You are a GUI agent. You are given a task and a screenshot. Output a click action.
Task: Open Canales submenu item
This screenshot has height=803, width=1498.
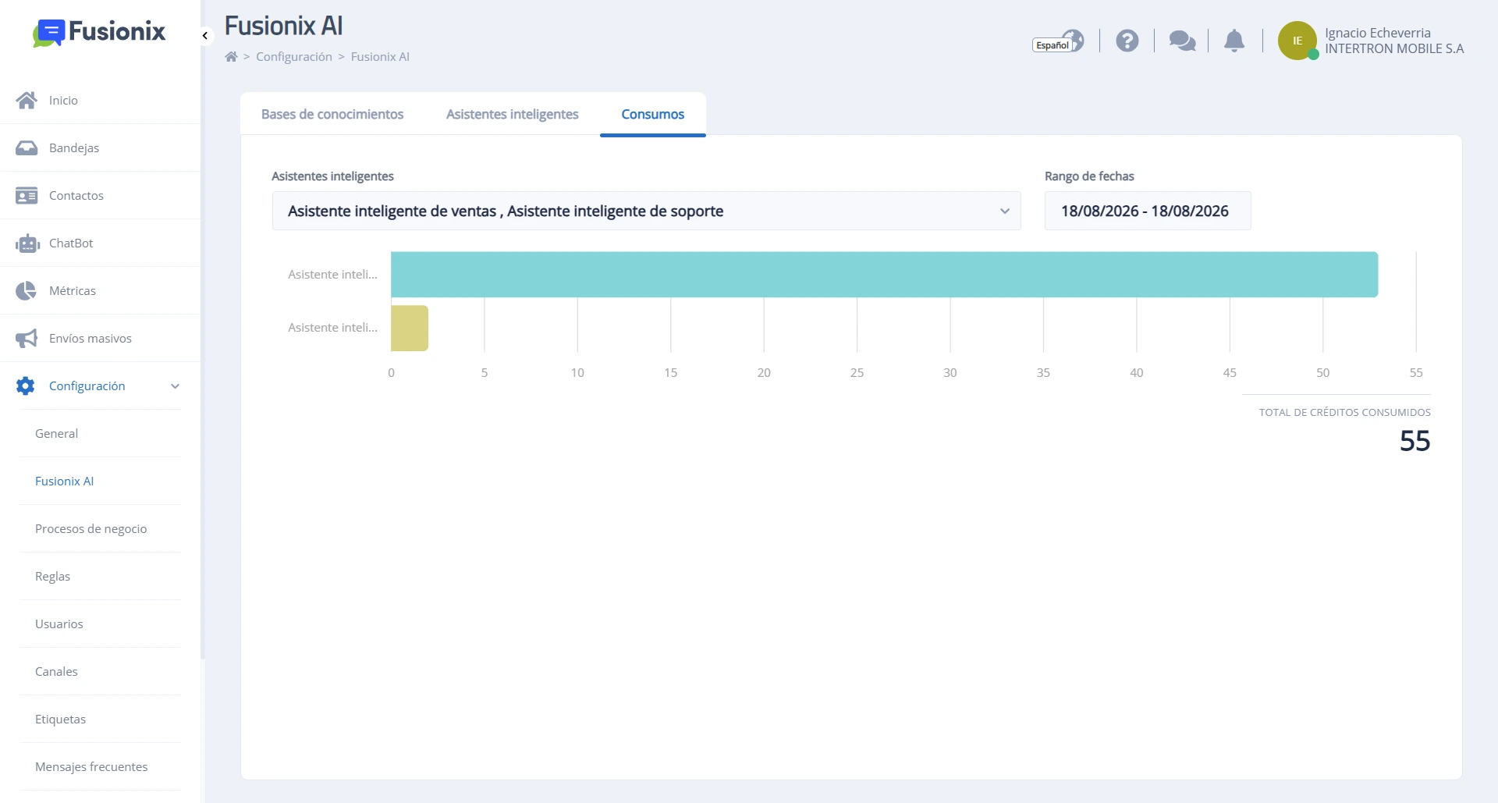tap(56, 671)
